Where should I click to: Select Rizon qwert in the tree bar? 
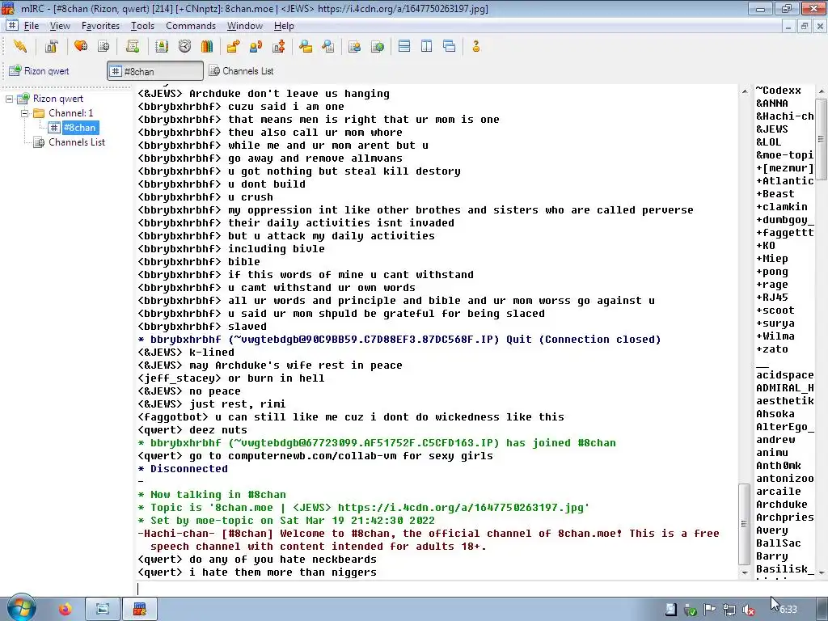[58, 99]
